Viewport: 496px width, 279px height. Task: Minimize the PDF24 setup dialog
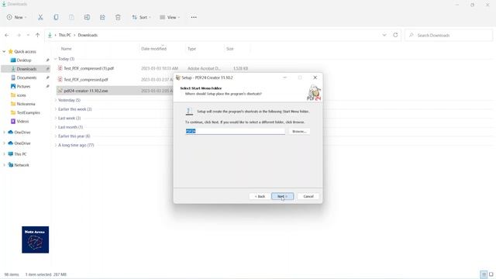pyautogui.click(x=284, y=77)
